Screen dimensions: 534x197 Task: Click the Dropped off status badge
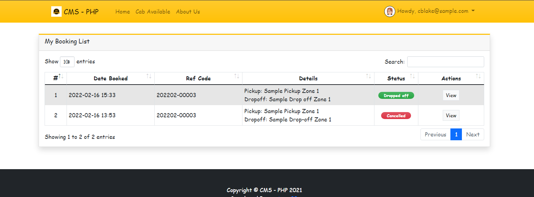(396, 95)
